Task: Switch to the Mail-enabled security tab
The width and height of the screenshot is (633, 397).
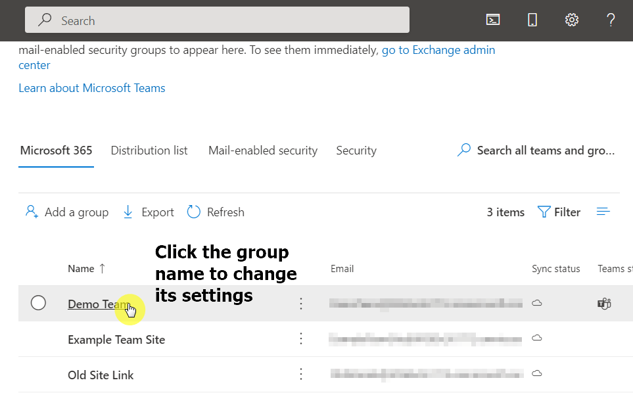Action: [263, 151]
